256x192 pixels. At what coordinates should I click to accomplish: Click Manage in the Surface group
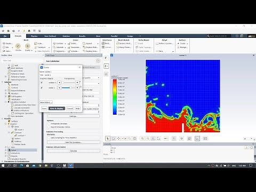[x=182, y=47]
